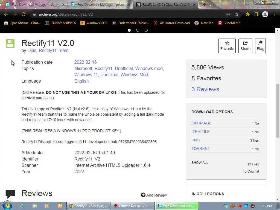280x210 pixels.
Task: Bookmark this page with the star icon
Action: tap(237, 14)
